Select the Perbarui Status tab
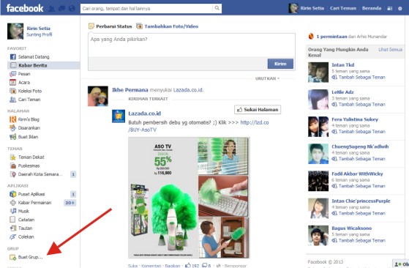 coord(110,26)
